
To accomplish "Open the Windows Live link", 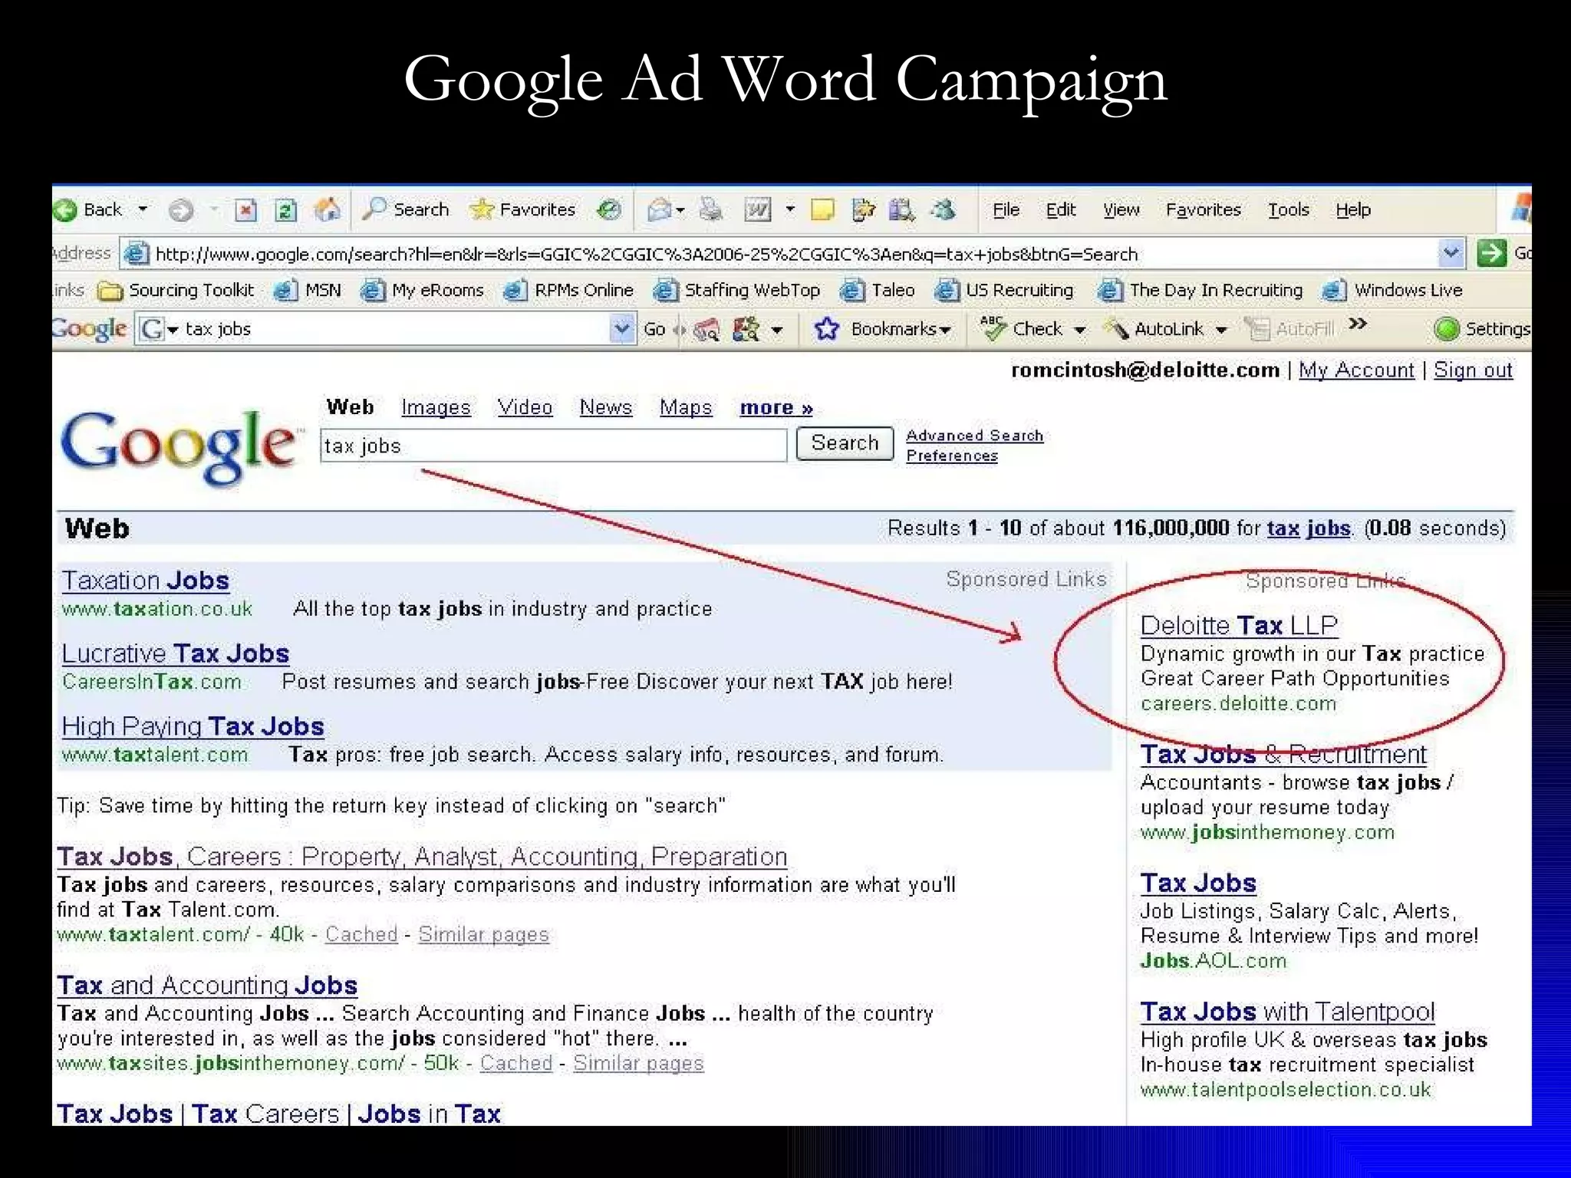I will (1393, 291).
